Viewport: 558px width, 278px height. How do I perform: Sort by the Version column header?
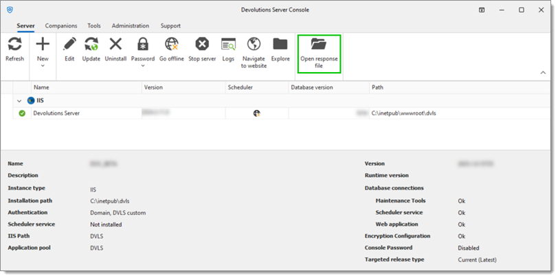(183, 87)
